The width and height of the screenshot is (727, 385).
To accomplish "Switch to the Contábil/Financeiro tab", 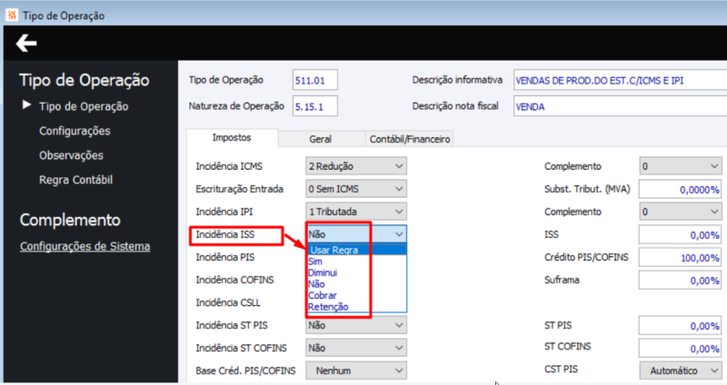I will (x=410, y=139).
